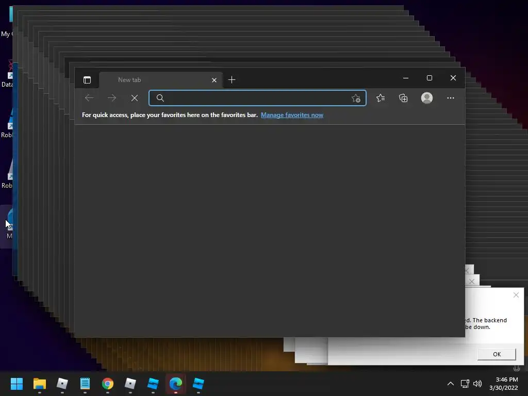This screenshot has width=528, height=396.
Task: Open the Favorites list
Action: click(x=381, y=98)
